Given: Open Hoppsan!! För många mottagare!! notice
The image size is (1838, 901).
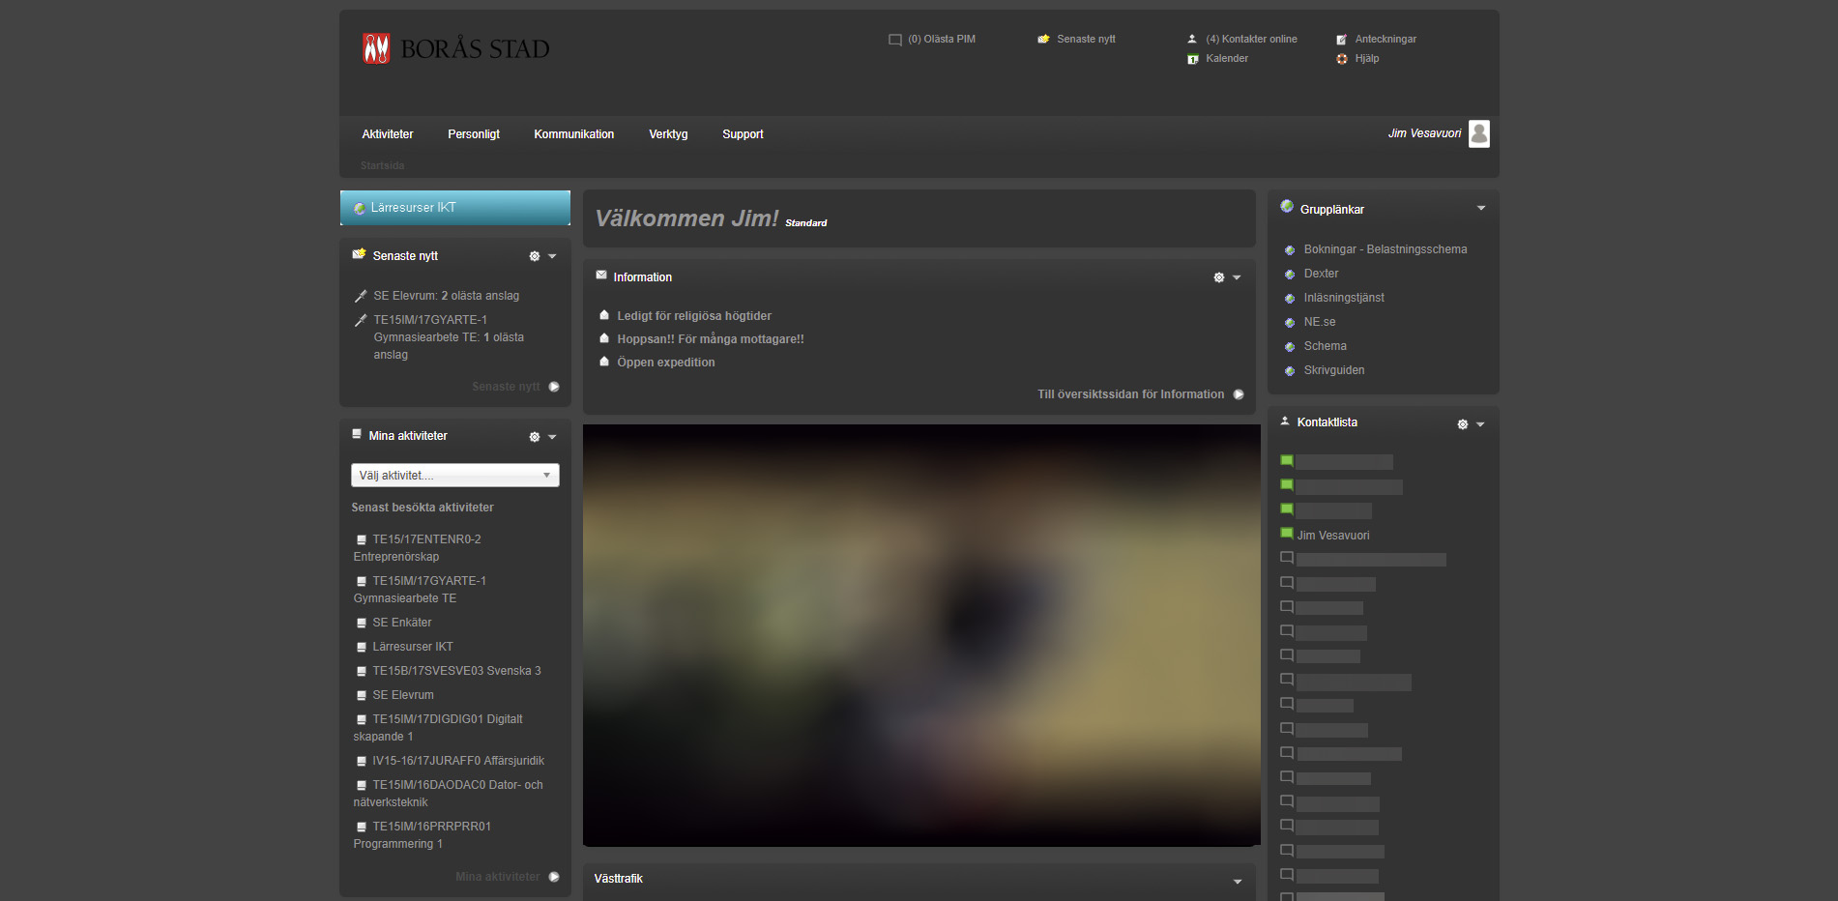Looking at the screenshot, I should click(711, 339).
